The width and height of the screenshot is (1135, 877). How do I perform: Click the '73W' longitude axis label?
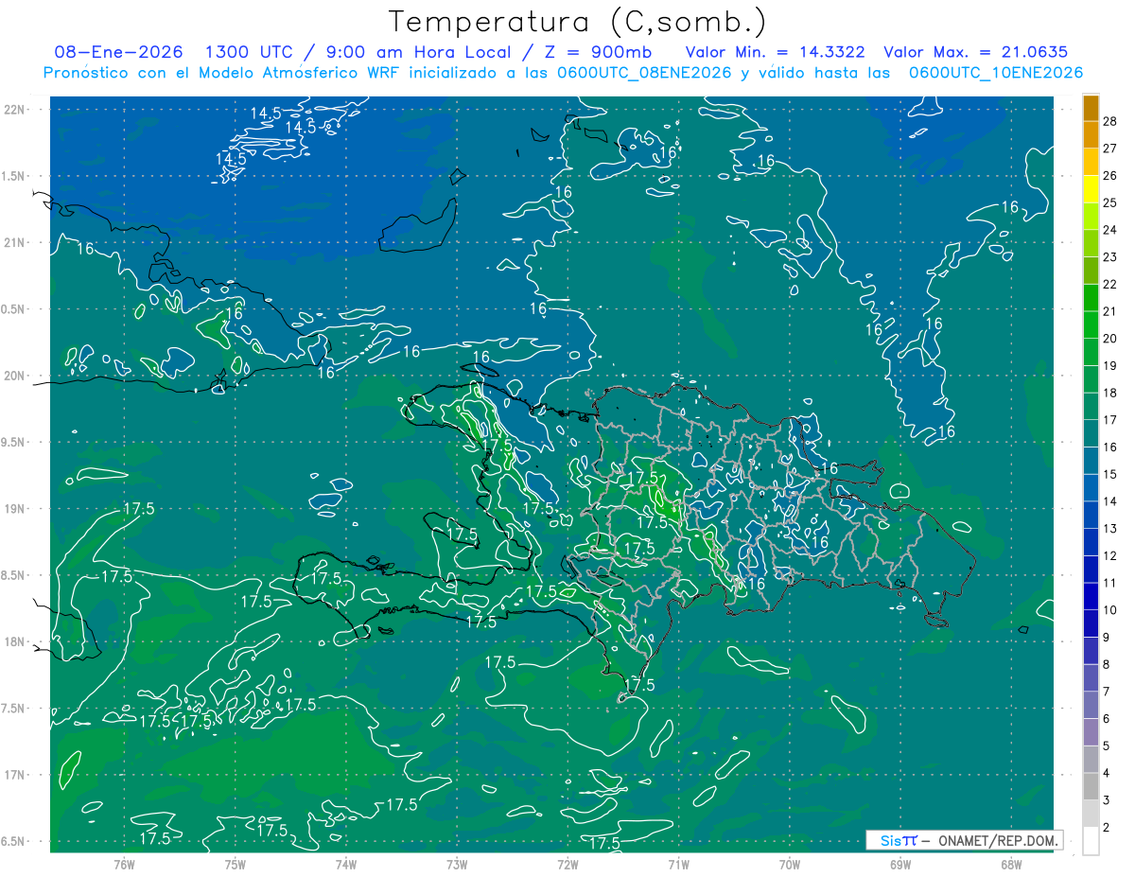coord(456,865)
